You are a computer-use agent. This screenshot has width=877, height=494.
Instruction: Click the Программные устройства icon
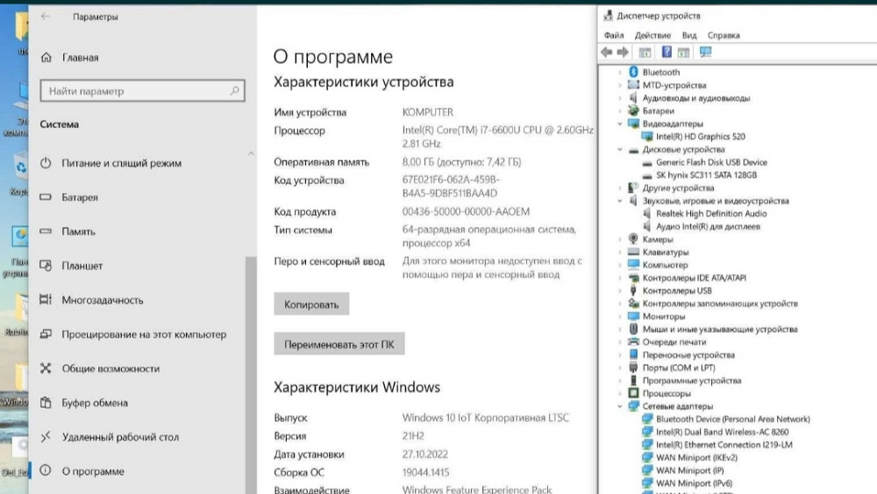point(633,381)
